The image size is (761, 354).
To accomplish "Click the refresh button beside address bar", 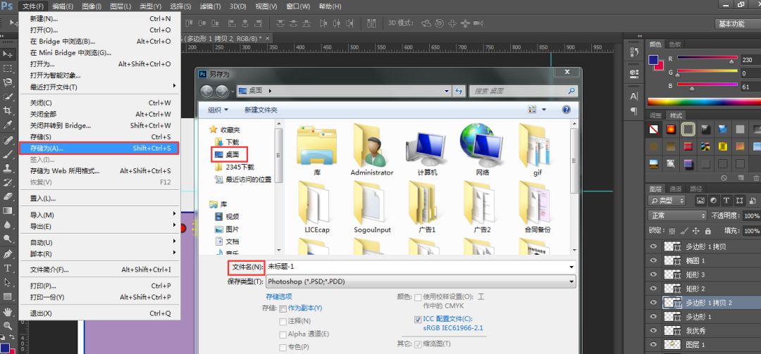I will point(459,91).
